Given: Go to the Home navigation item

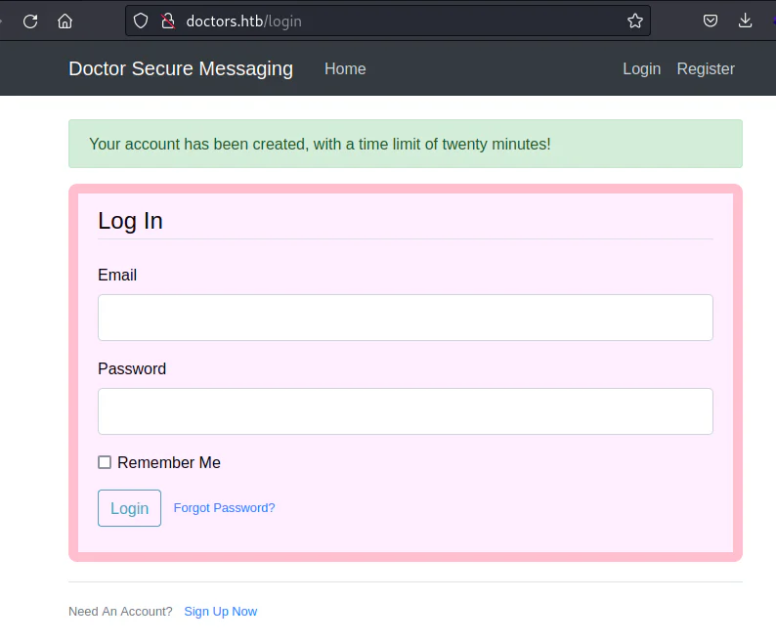Looking at the screenshot, I should pos(345,68).
